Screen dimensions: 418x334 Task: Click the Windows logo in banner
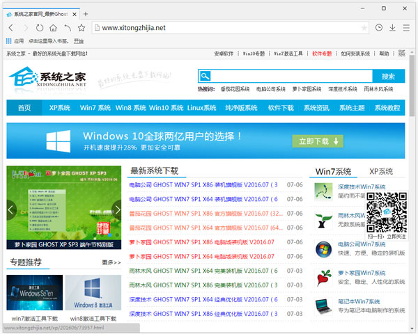(x=59, y=141)
